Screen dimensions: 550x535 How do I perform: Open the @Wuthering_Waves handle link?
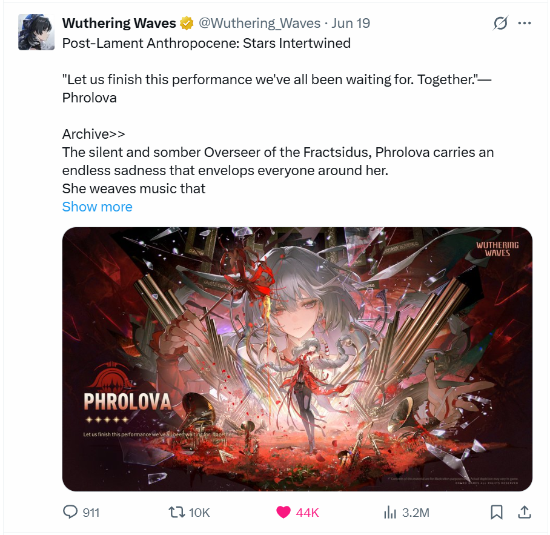(260, 23)
